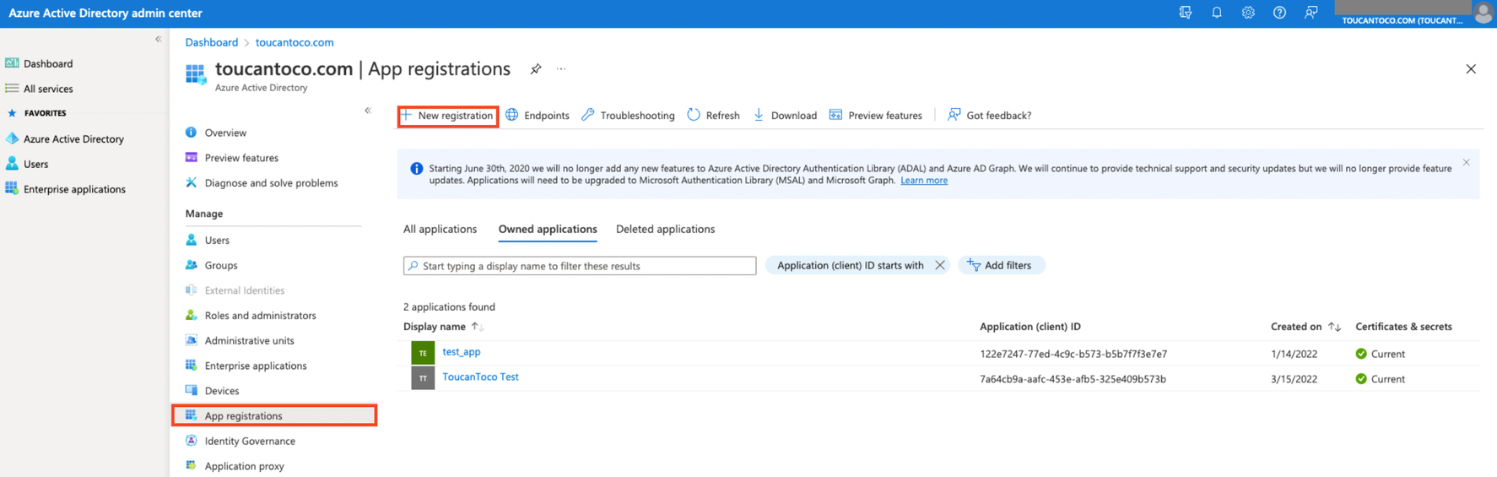Click the Certificates & secrets column header
Viewport: 1497px width, 477px height.
(1403, 327)
